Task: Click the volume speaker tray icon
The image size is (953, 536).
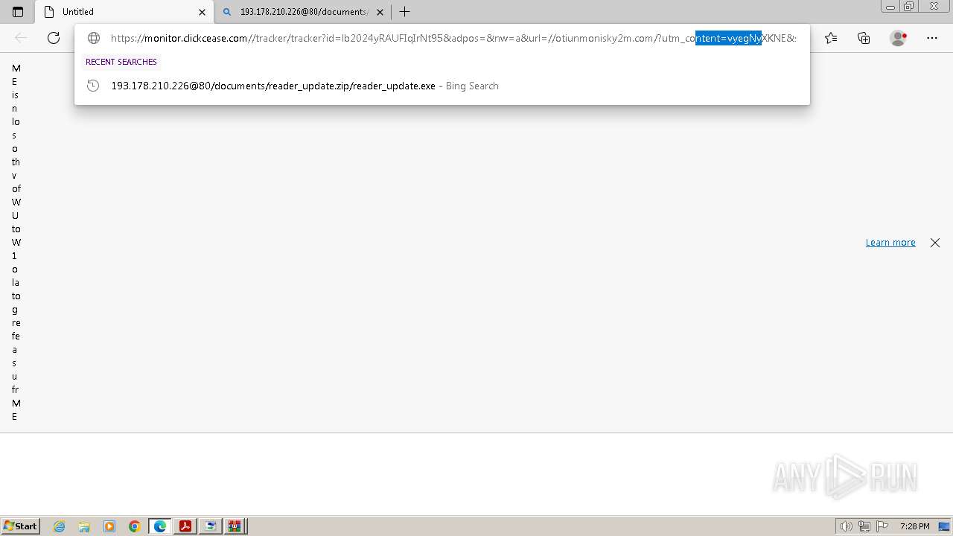Action: point(847,526)
